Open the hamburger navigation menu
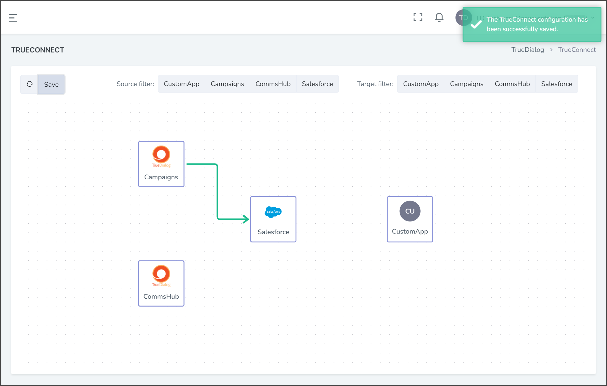 point(13,18)
